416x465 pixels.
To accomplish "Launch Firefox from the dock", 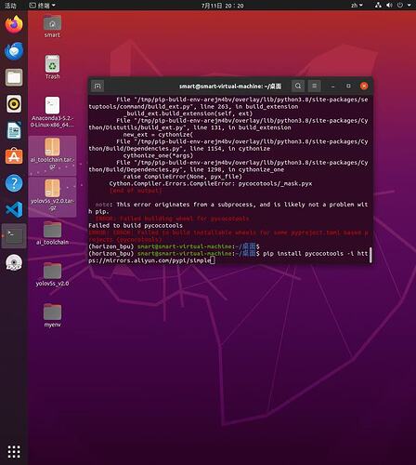I will 14,24.
